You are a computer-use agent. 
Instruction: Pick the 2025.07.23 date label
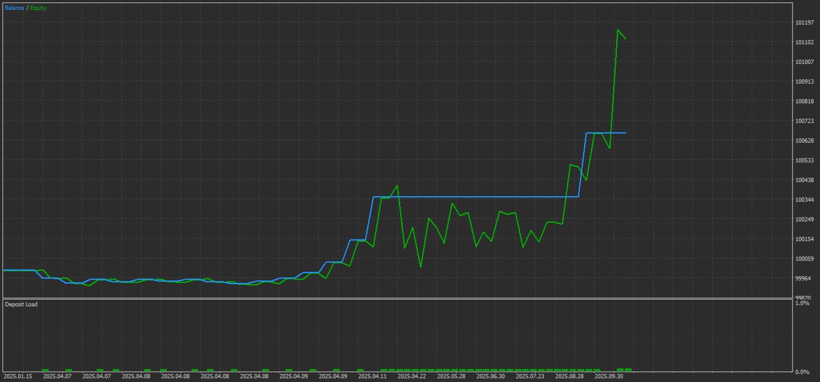click(x=530, y=376)
